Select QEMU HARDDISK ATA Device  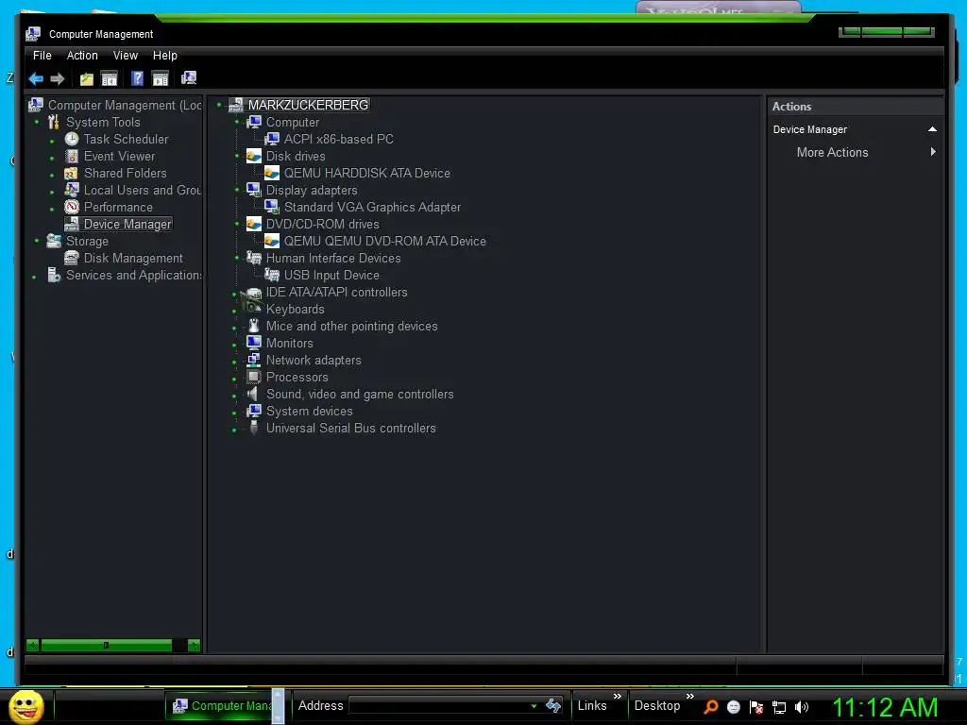pos(367,174)
